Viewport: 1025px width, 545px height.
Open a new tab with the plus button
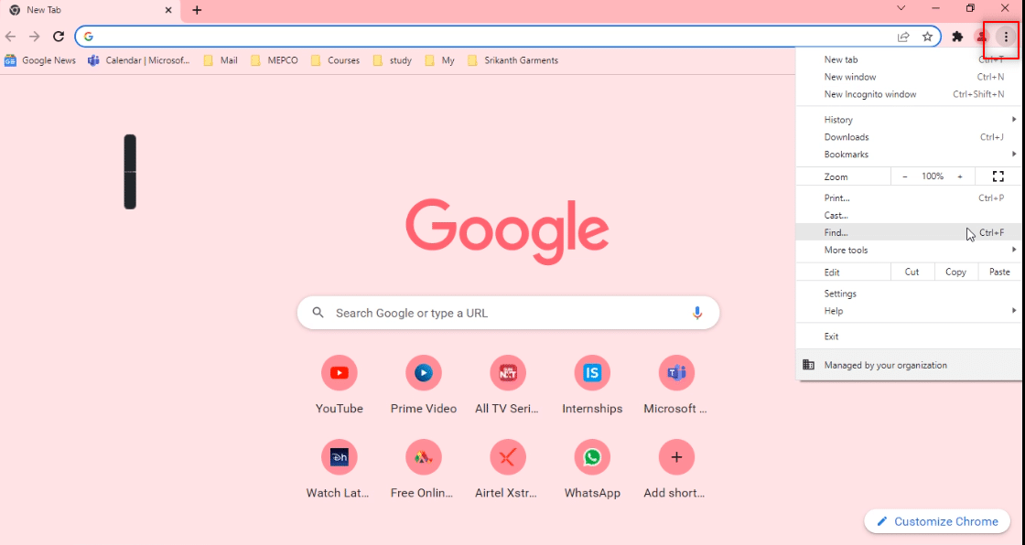[x=197, y=10]
